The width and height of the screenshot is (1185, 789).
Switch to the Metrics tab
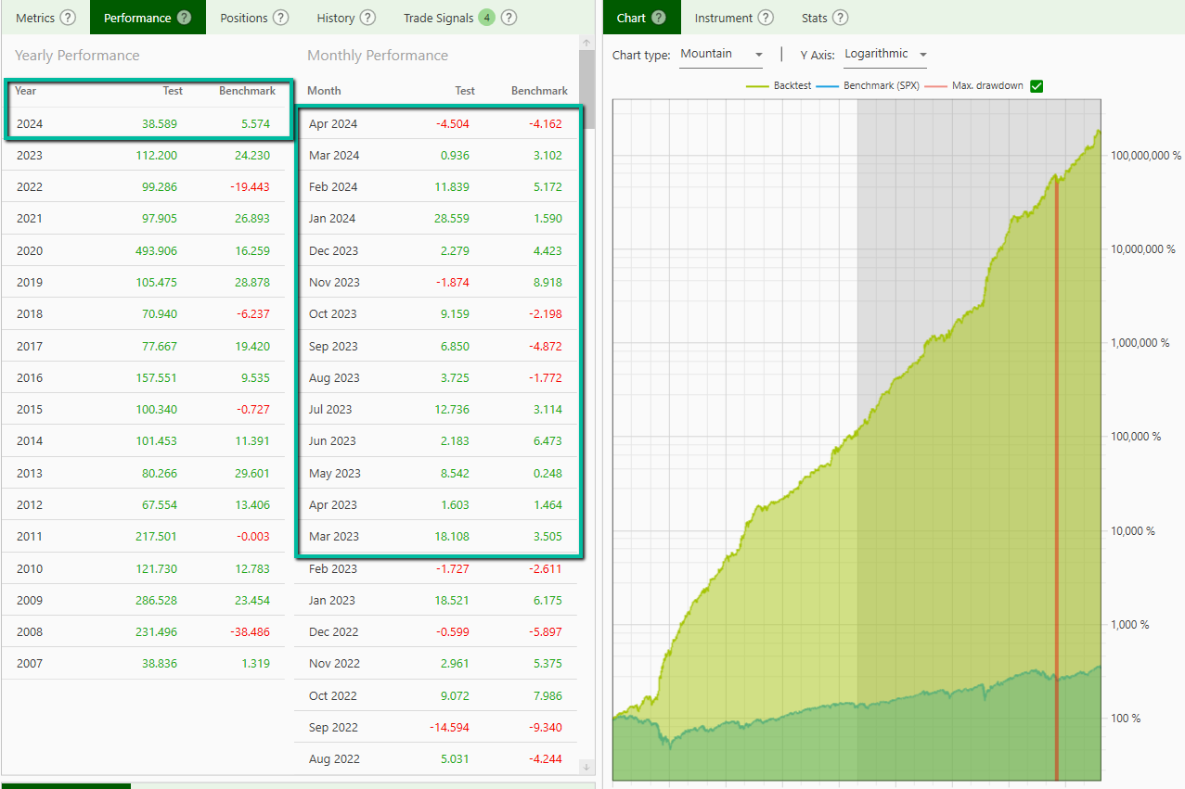point(35,18)
